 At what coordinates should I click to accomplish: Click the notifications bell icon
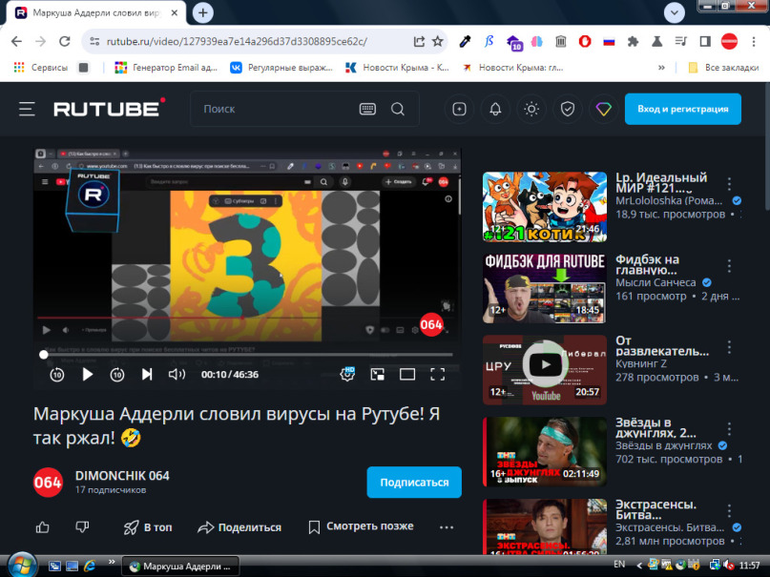pos(495,110)
